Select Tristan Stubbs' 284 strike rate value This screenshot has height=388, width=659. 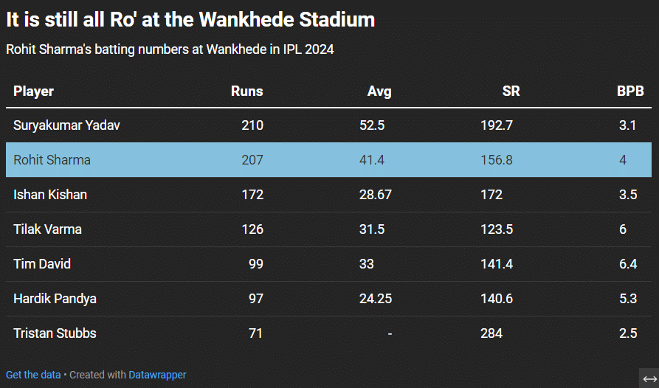coord(491,333)
